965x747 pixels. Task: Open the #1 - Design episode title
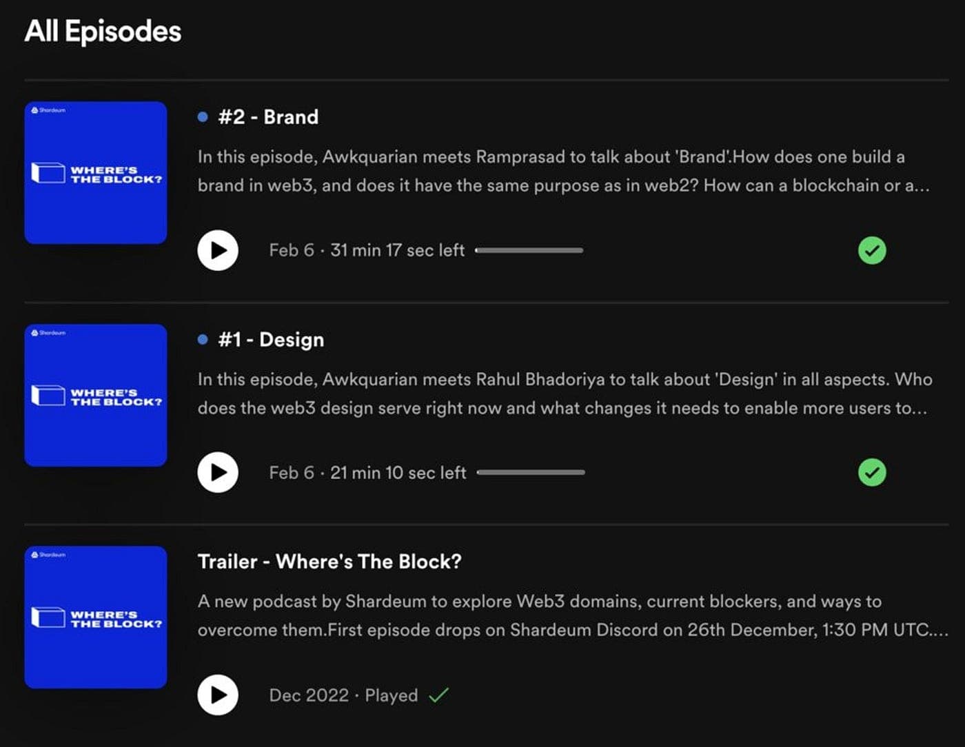click(x=271, y=340)
